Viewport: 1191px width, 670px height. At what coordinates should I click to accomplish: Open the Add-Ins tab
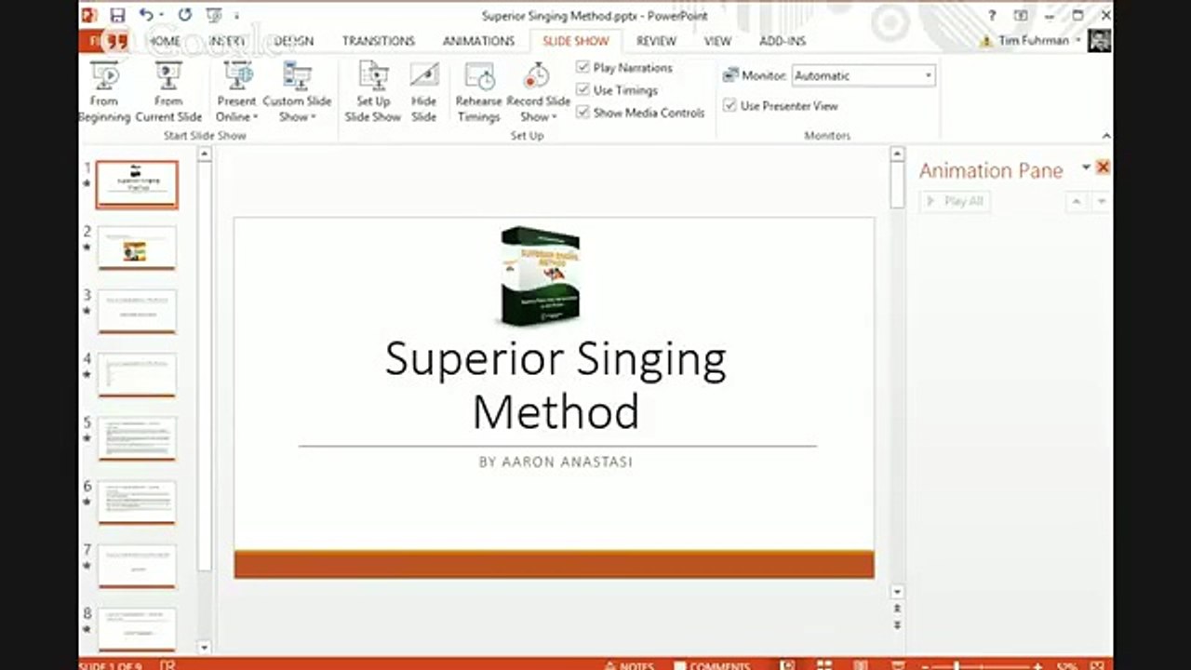click(x=783, y=41)
